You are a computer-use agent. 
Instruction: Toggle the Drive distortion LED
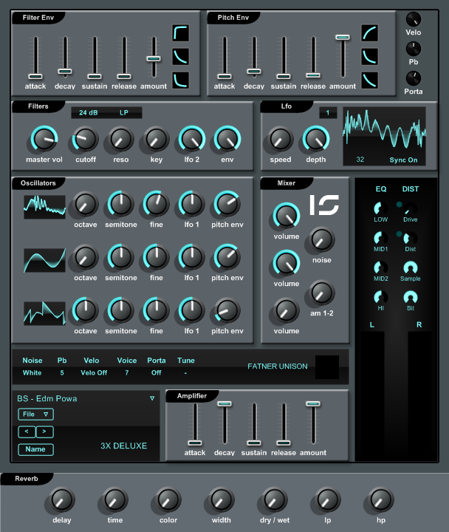pos(399,204)
